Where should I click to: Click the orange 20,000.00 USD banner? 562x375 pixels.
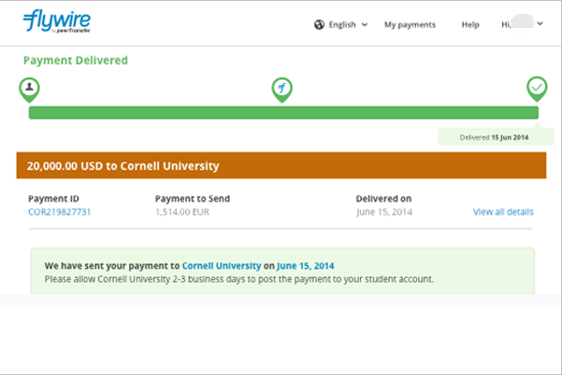281,165
